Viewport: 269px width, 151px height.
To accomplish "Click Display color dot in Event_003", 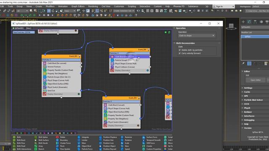I will (x=79, y=94).
